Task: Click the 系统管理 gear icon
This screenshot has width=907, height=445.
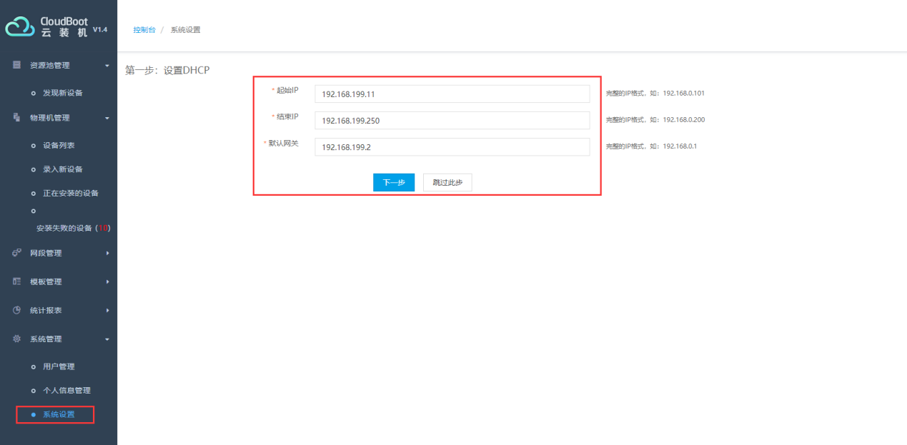Action: point(16,339)
